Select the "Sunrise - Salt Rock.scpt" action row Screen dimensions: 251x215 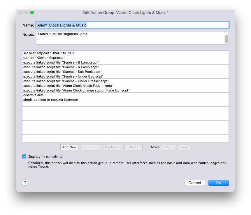tap(125, 72)
